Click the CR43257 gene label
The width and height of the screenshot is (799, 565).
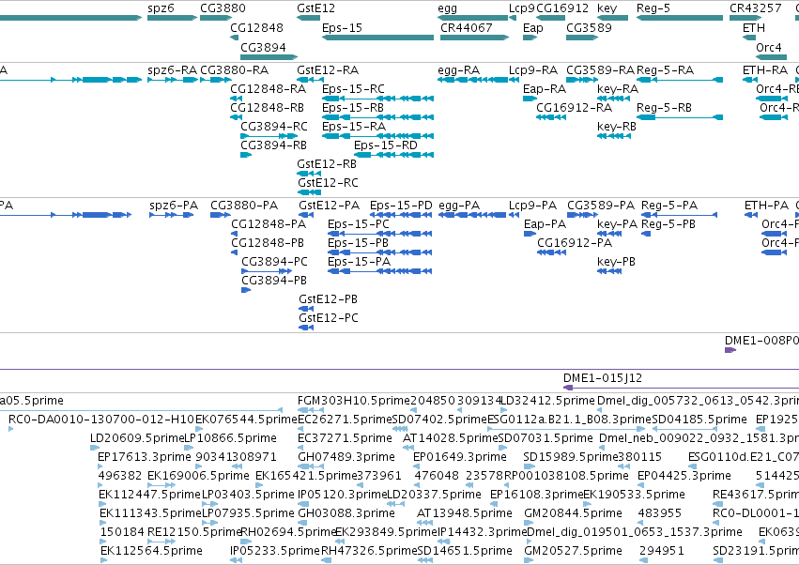click(755, 8)
